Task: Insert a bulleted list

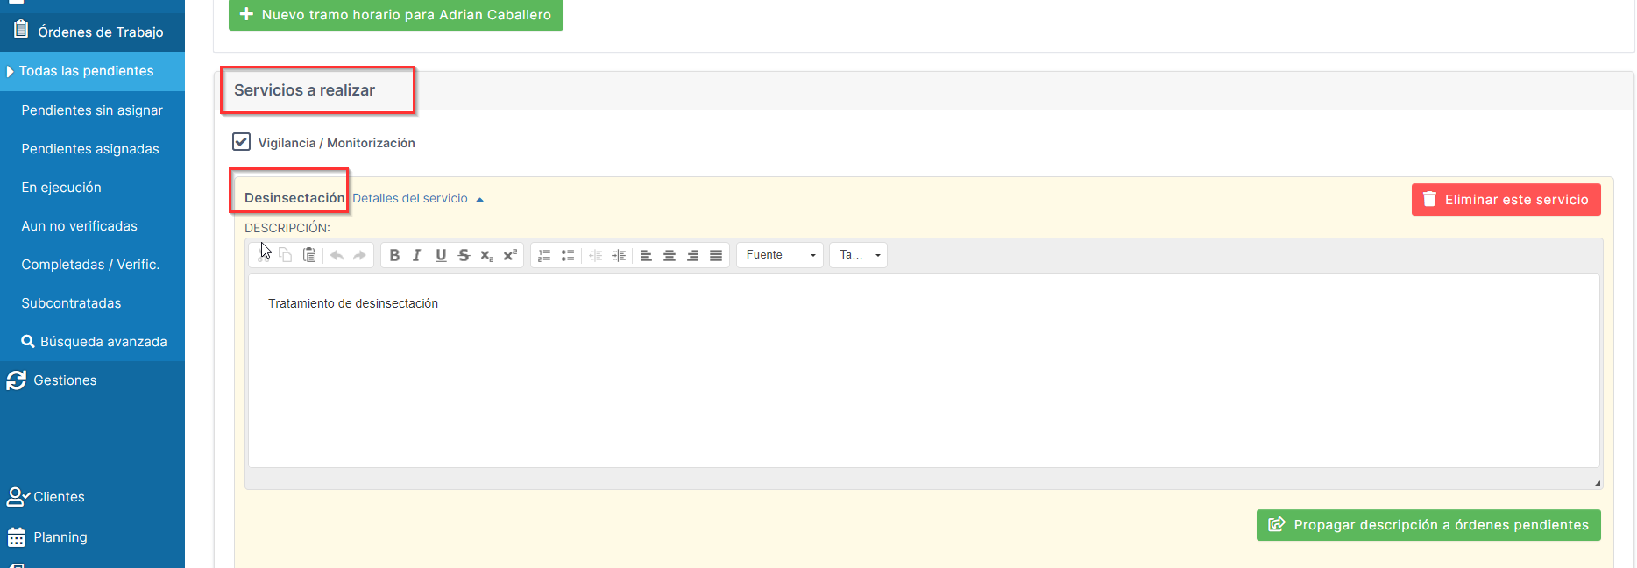Action: click(568, 255)
